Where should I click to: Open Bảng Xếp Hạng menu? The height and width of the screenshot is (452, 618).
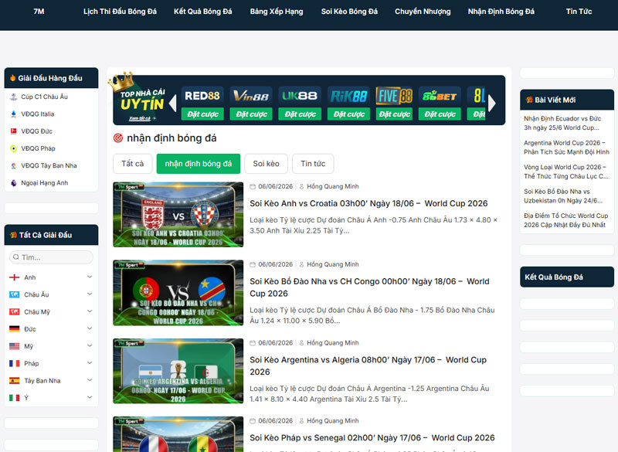pyautogui.click(x=277, y=12)
